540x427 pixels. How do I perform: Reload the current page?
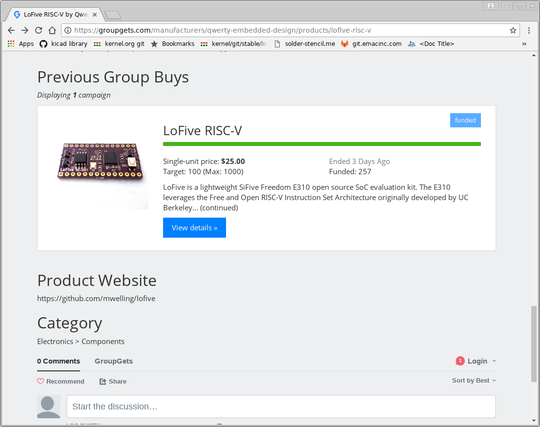click(x=39, y=30)
